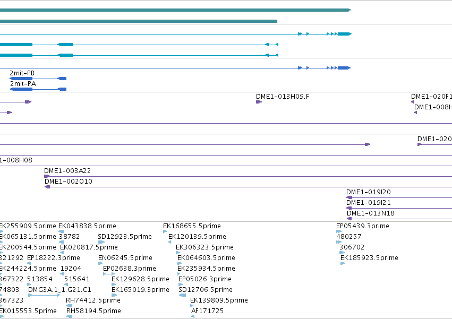Click the DME1-013H09.F feature label
The width and height of the screenshot is (452, 319).
coord(283,97)
